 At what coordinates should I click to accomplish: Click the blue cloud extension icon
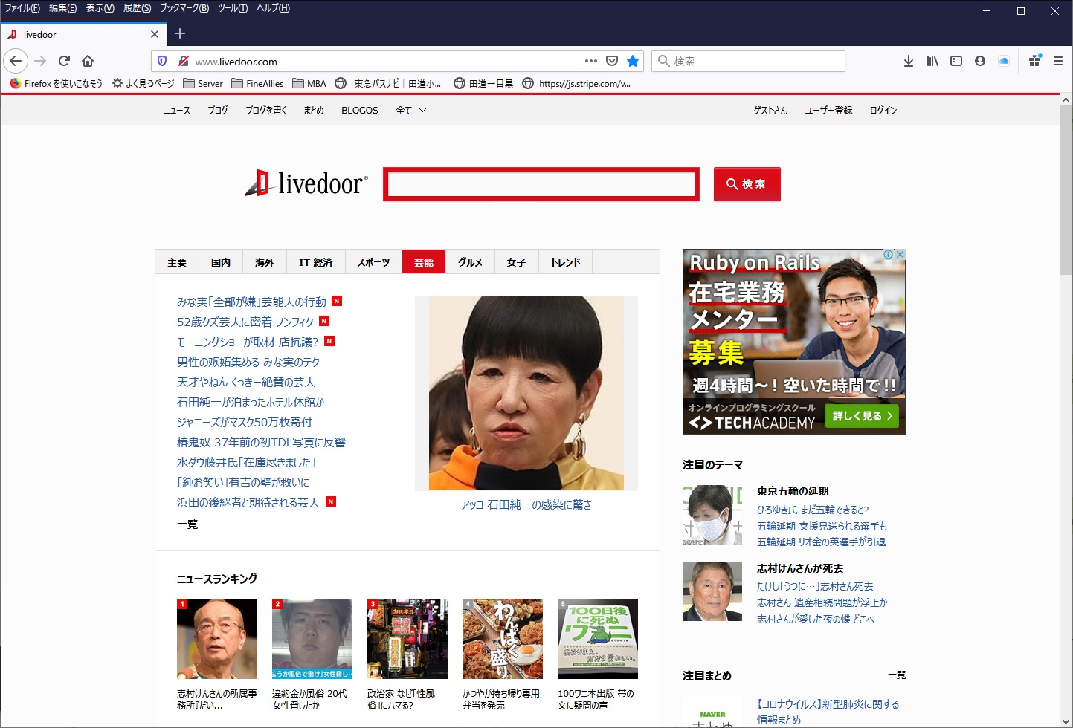(1004, 61)
